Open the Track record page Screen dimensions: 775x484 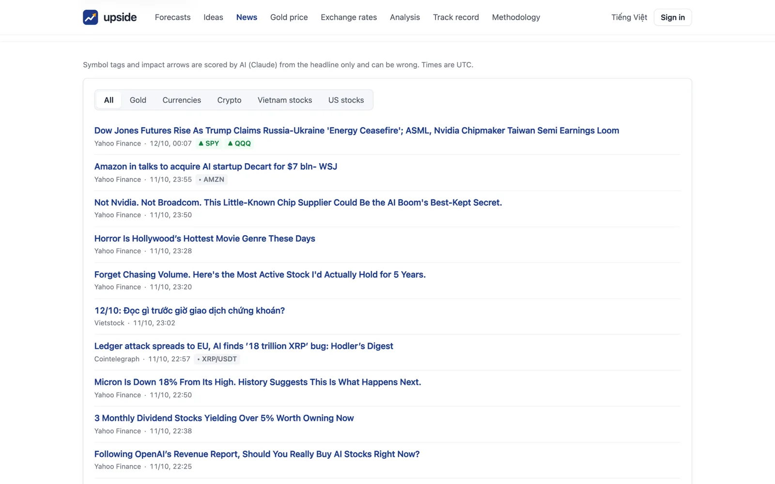(x=456, y=17)
